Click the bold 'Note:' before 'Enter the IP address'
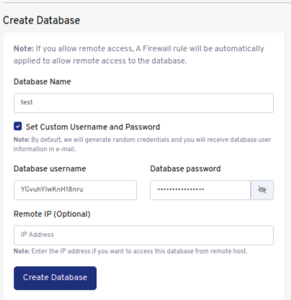Screen dimensions: 291x300 (x=22, y=251)
